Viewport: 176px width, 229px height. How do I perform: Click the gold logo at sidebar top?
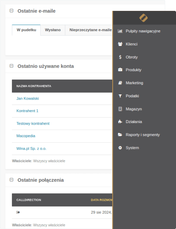[x=143, y=18]
